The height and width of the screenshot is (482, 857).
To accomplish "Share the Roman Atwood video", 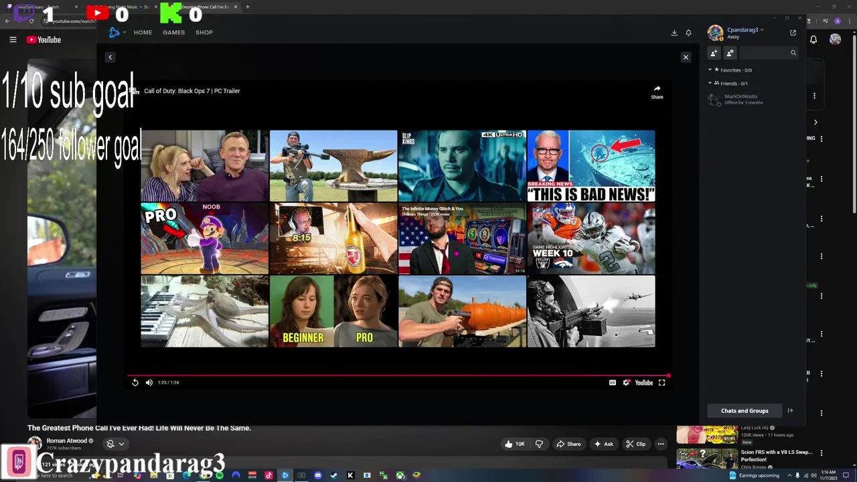I will point(569,444).
